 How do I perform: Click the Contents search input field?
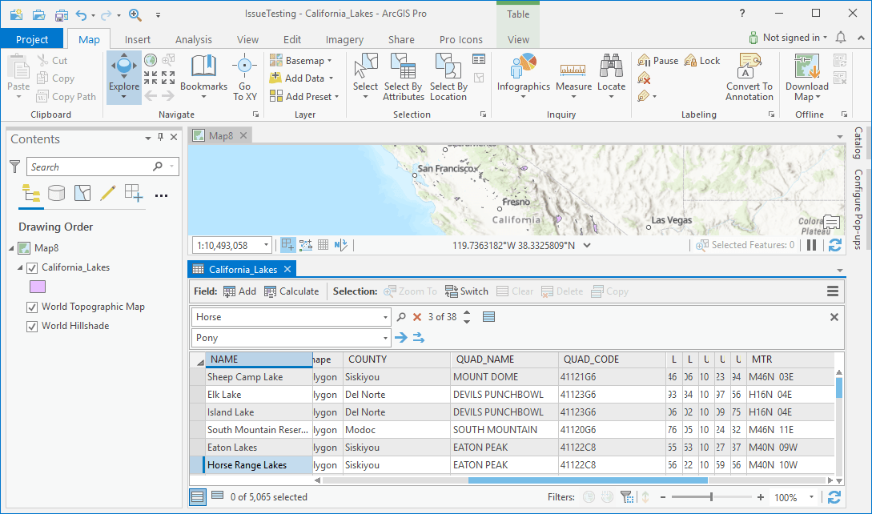pos(90,167)
